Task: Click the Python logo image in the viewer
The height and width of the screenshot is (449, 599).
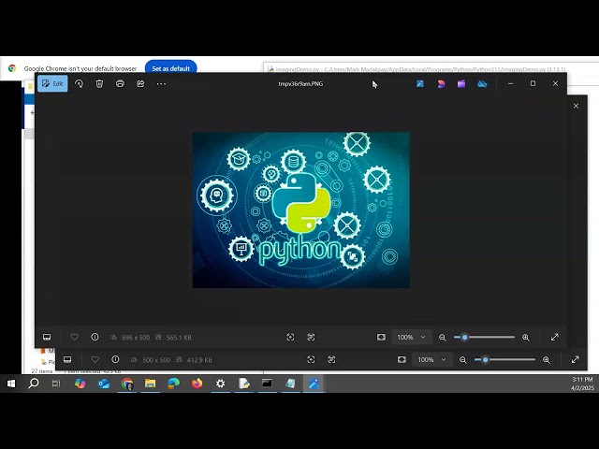Action: pos(301,210)
